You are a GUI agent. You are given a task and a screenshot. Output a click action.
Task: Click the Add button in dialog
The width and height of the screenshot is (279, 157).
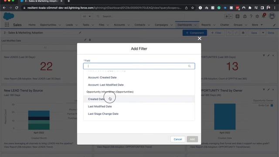(x=192, y=139)
